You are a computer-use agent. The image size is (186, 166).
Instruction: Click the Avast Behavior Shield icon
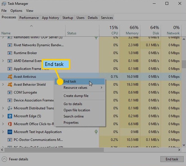10,85
